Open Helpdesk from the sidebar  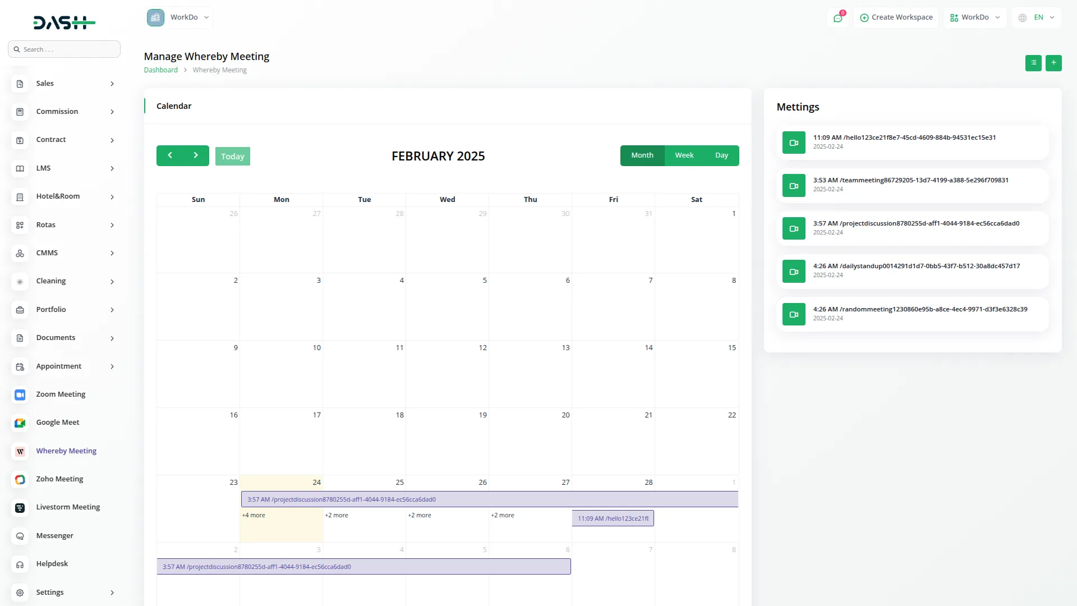point(52,564)
